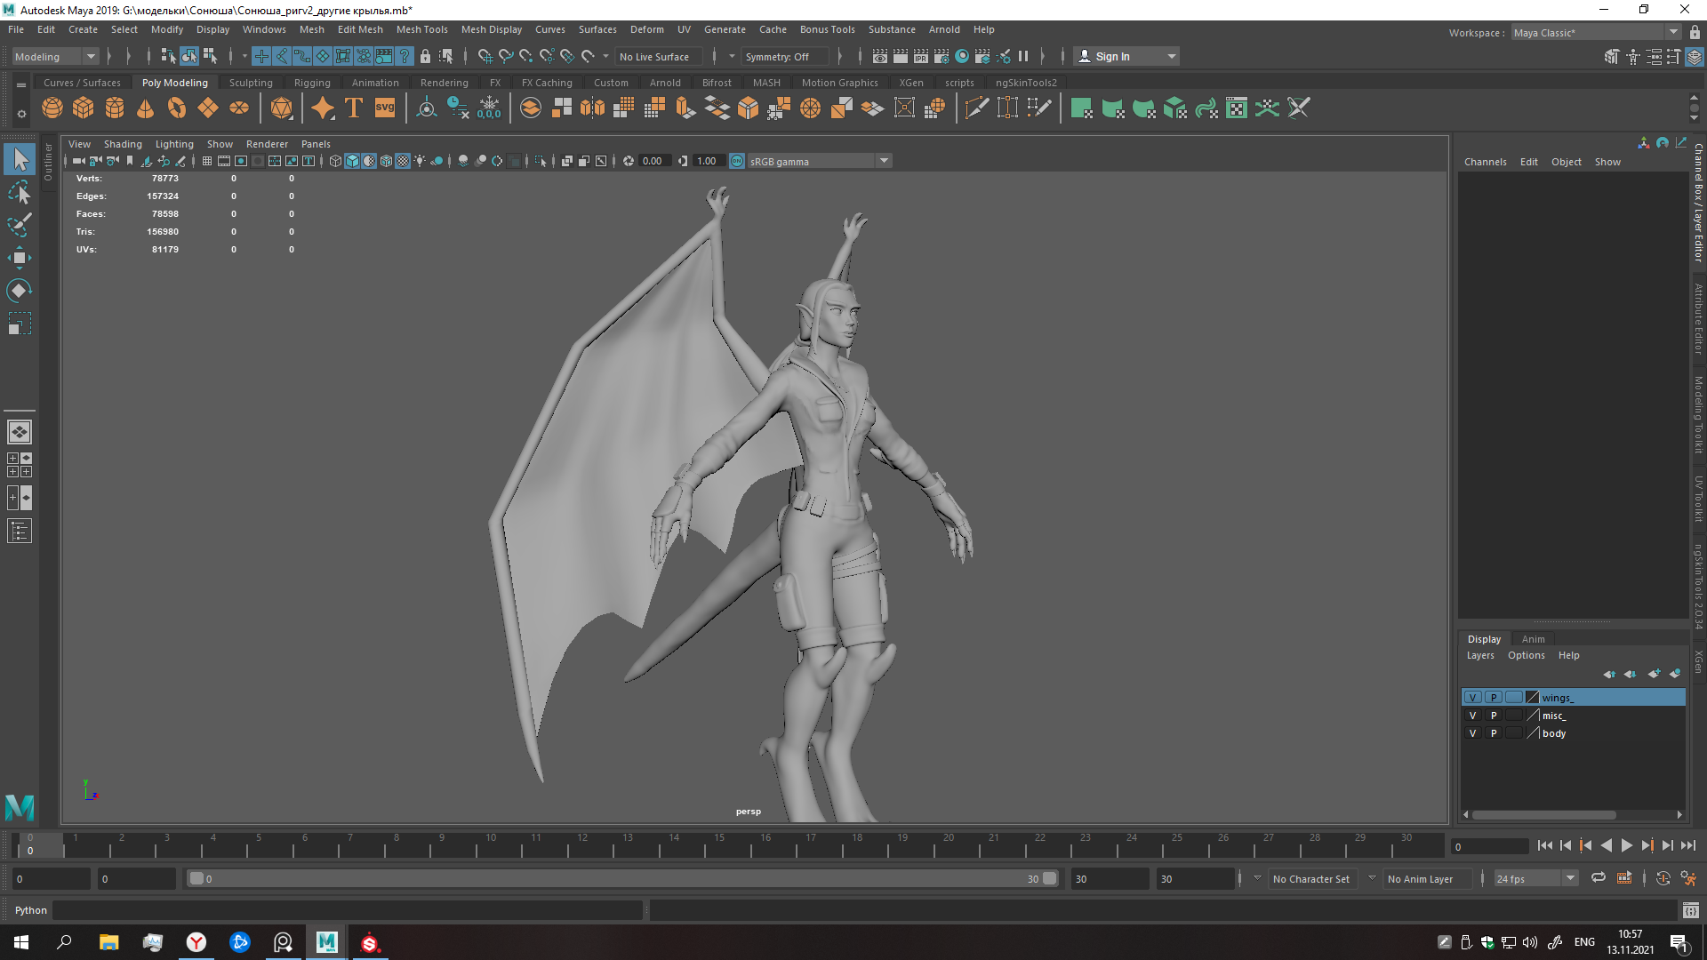This screenshot has height=960, width=1707.
Task: Open the 24 fps frame rate dropdown
Action: tap(1570, 878)
